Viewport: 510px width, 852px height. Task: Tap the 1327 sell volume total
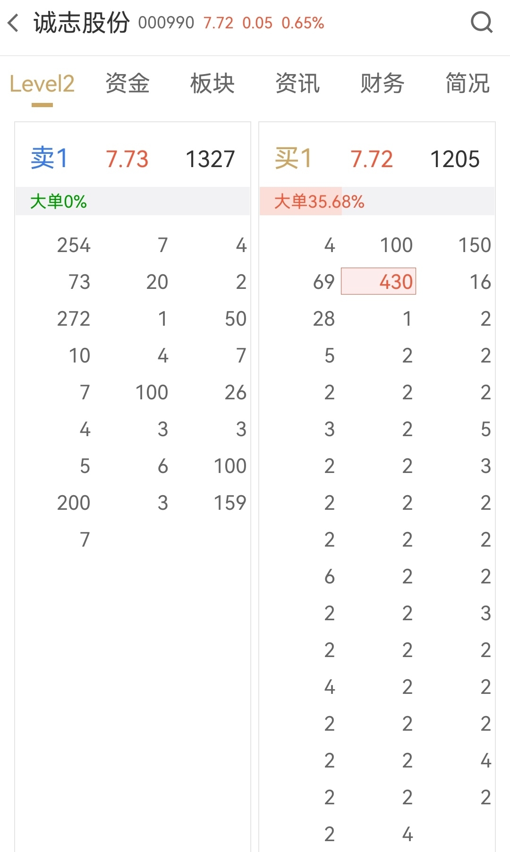point(210,159)
